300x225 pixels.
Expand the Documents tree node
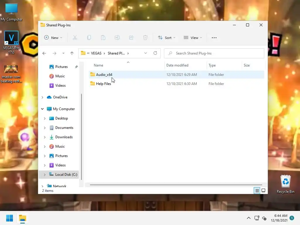45,128
